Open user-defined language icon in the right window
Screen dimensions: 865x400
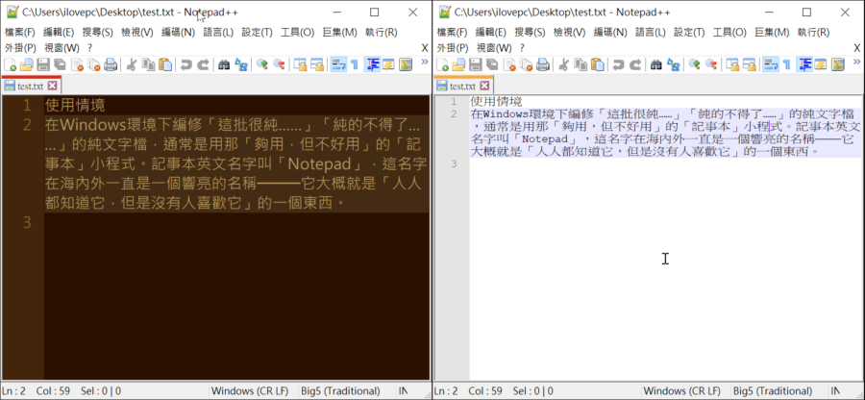tap(821, 65)
